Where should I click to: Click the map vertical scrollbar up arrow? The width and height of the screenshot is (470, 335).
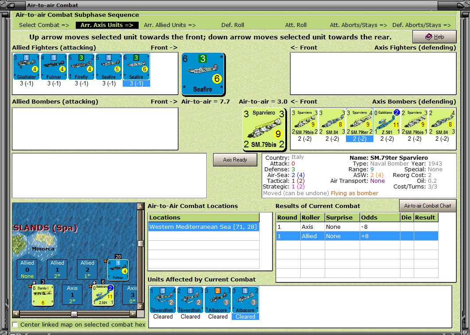[x=140, y=206]
